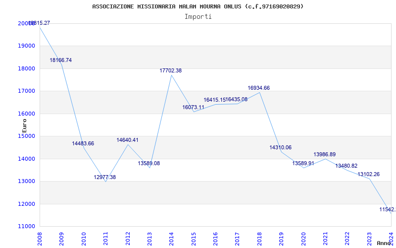This screenshot has height=248, width=396.
Task: Click x-axis year 2022
Action: pyautogui.click(x=347, y=239)
